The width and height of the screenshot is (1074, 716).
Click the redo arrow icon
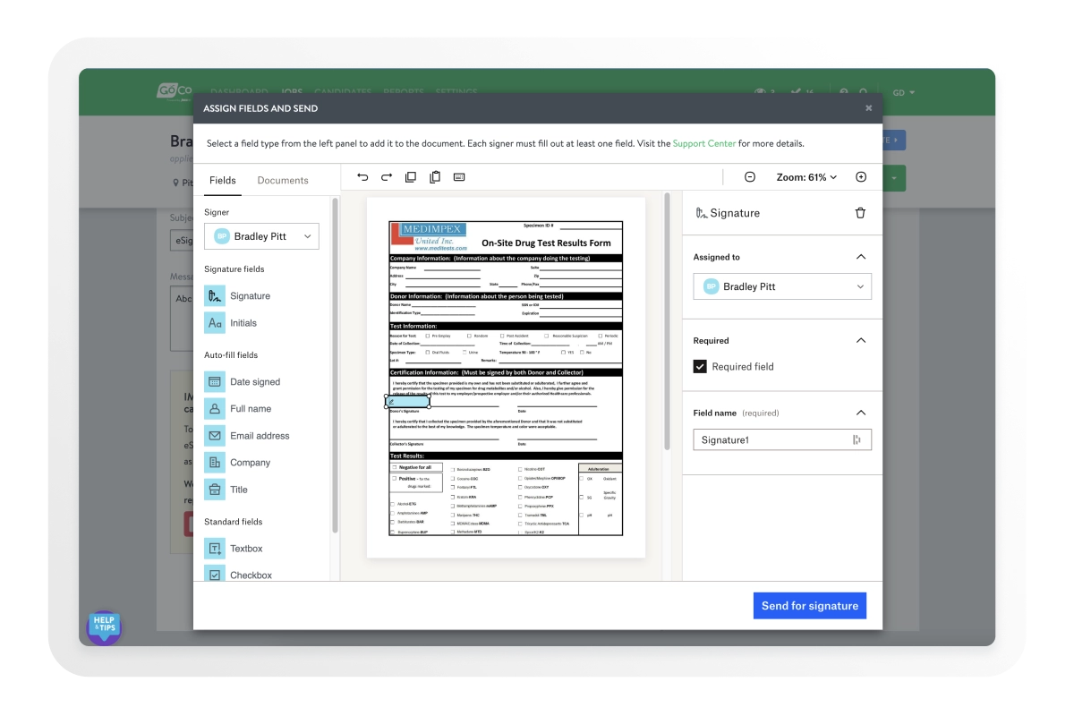click(387, 177)
